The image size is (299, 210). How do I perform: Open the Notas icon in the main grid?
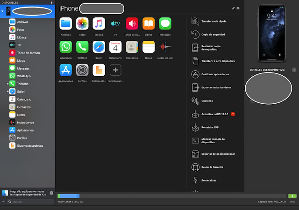[x=149, y=47]
